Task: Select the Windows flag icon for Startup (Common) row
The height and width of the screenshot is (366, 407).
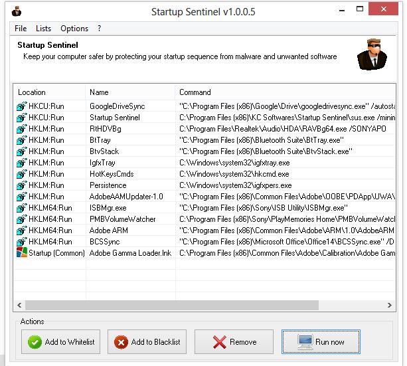Action: pos(22,252)
